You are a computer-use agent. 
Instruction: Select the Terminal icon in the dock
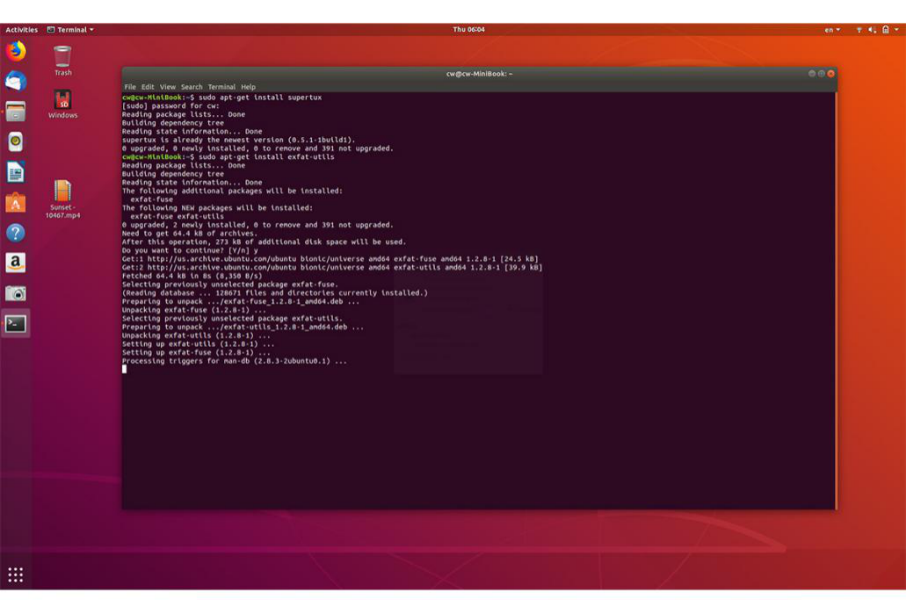[16, 324]
